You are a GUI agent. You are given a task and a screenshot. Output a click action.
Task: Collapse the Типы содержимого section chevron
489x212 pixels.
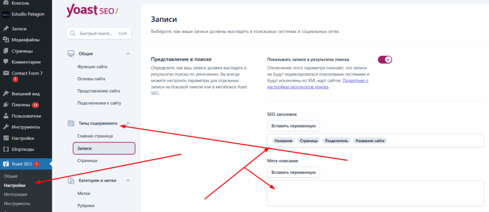point(128,124)
